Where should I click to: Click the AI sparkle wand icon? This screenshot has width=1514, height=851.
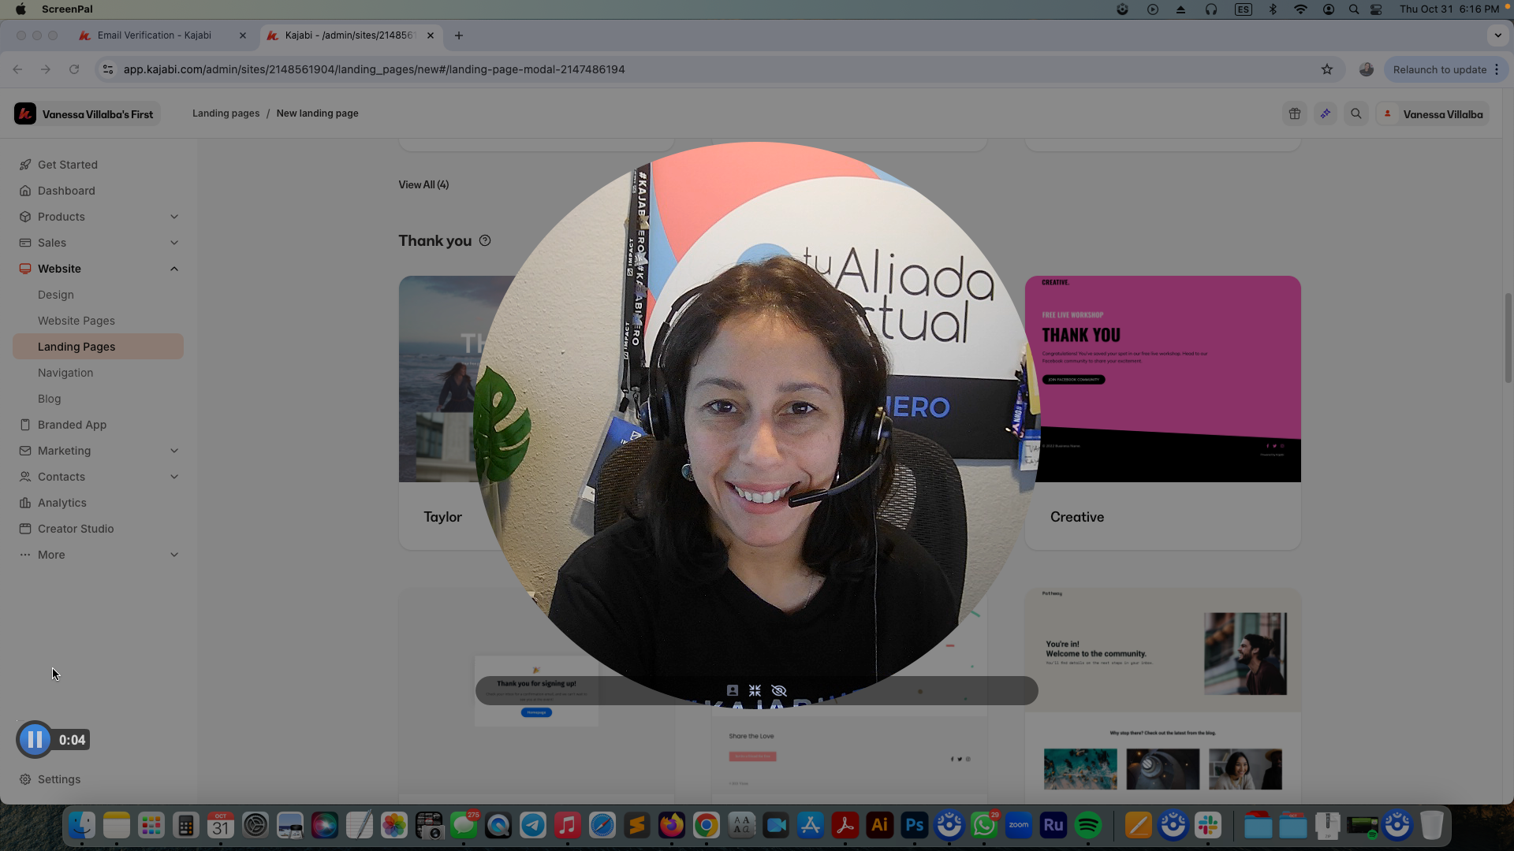[1326, 114]
